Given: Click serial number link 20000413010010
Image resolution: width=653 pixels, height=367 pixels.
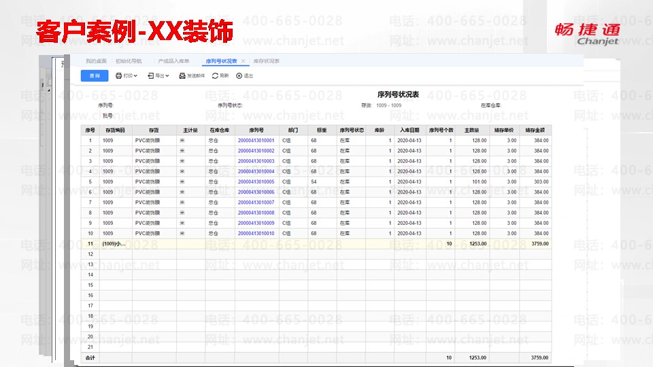Looking at the screenshot, I should tap(256, 233).
